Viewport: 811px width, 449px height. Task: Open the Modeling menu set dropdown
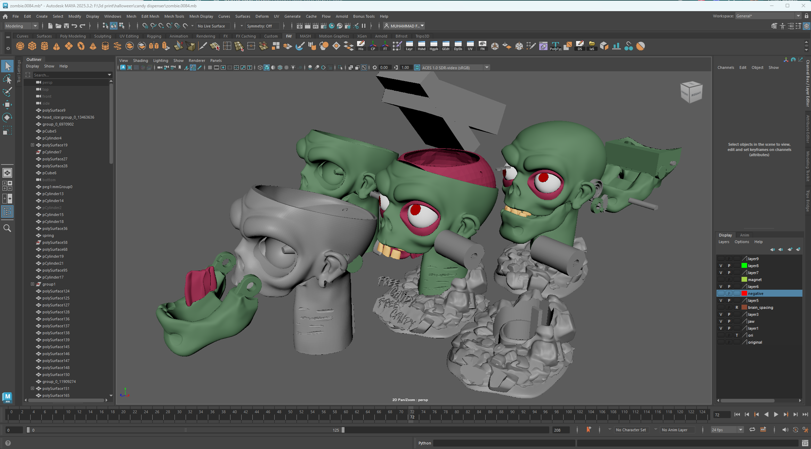pos(21,26)
